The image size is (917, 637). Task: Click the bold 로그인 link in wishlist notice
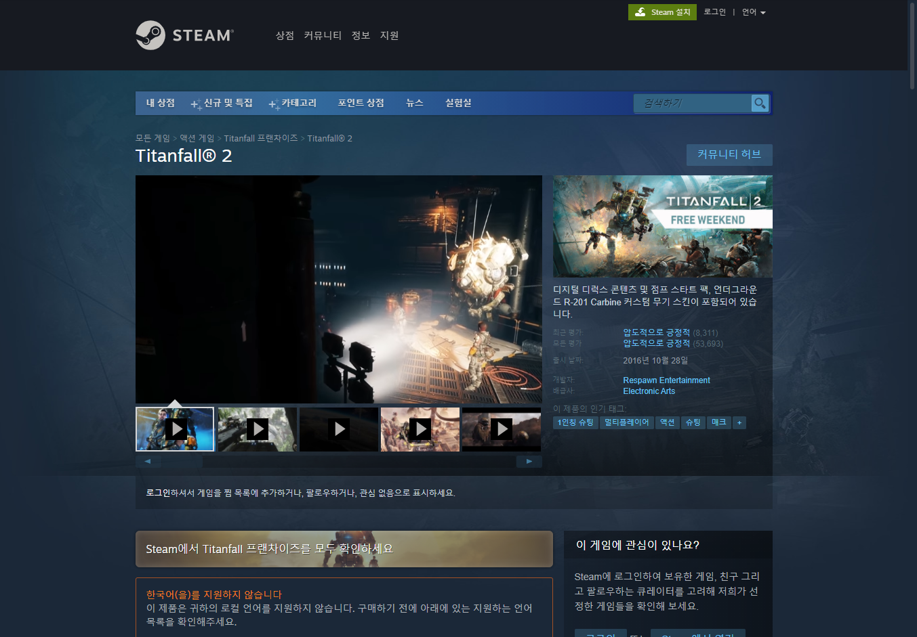158,493
